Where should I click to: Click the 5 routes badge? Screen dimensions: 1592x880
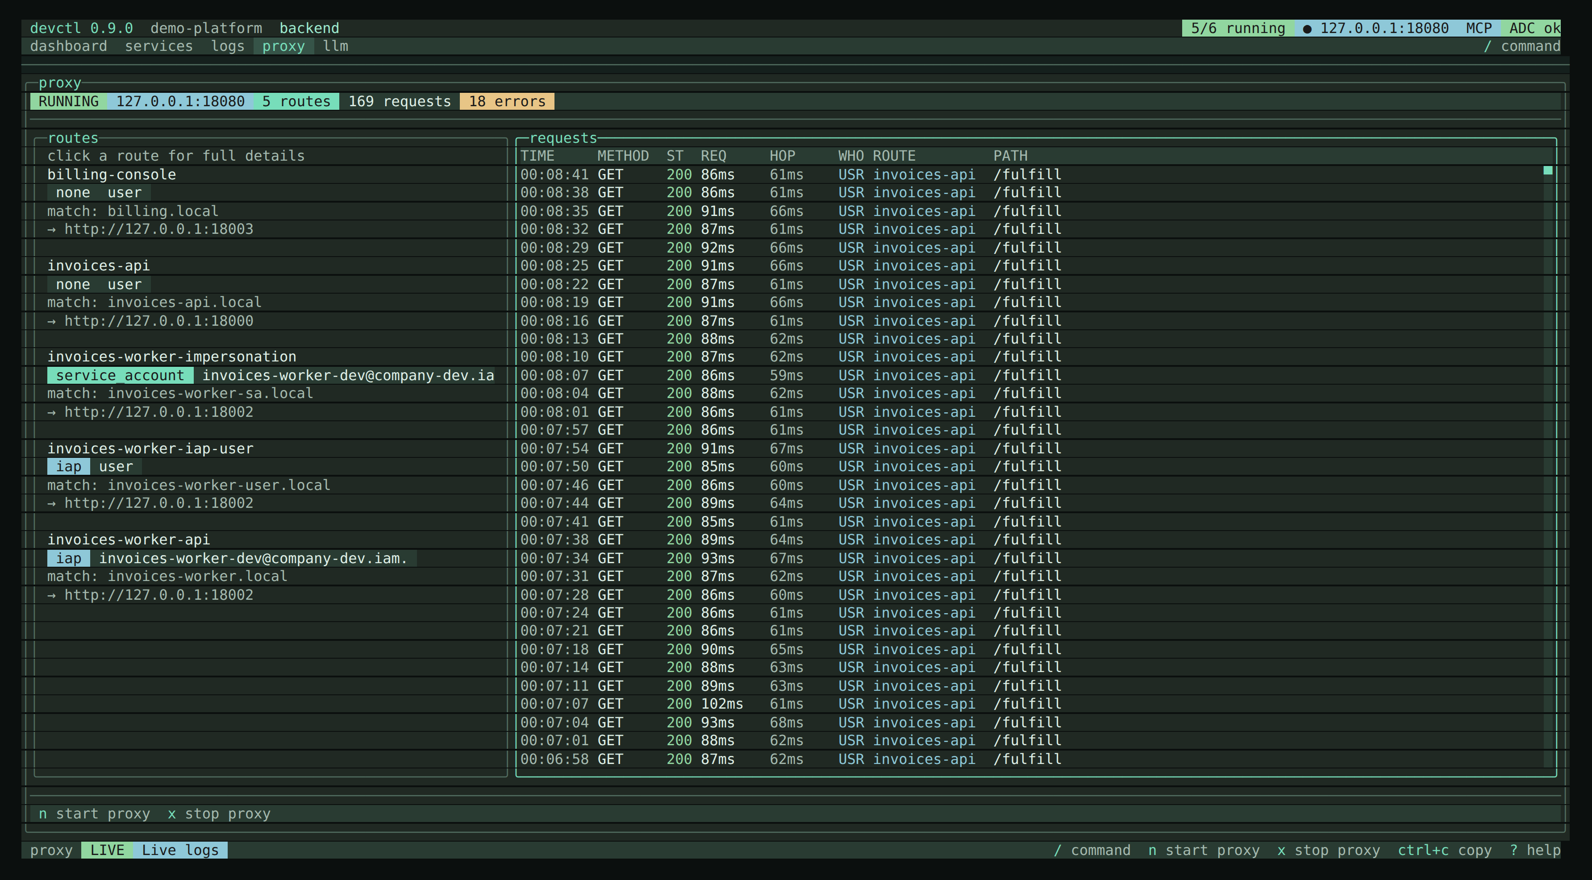(296, 101)
